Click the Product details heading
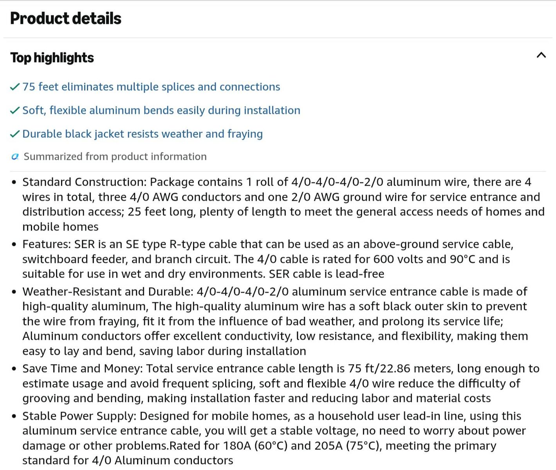556x470 pixels. 66,18
